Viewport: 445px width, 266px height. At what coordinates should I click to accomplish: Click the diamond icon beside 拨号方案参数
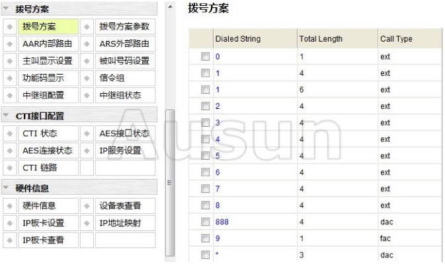[87, 27]
